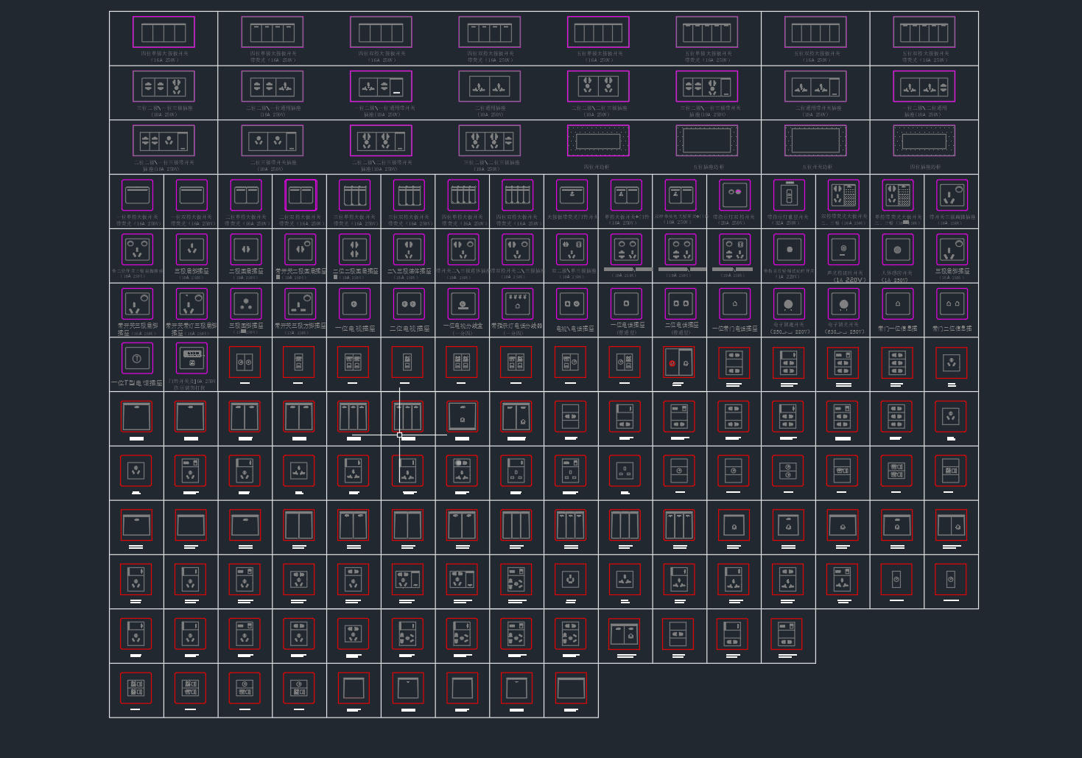Select the 声光控延时开关 block
Viewport: 1082px width, 758px height.
[843, 249]
